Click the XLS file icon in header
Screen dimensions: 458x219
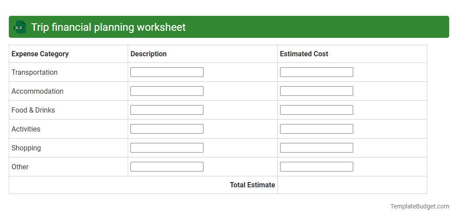[19, 27]
